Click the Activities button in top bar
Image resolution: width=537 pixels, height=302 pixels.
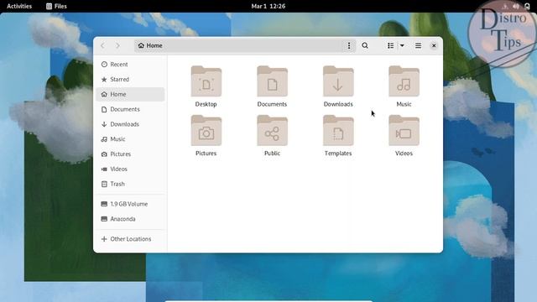(19, 6)
